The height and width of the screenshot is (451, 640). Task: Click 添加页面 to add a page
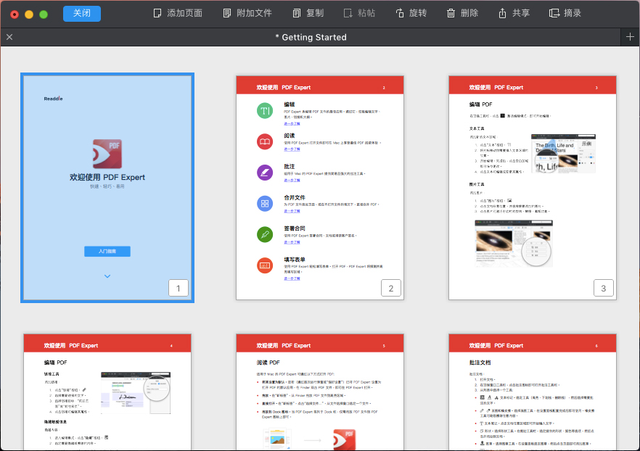178,14
